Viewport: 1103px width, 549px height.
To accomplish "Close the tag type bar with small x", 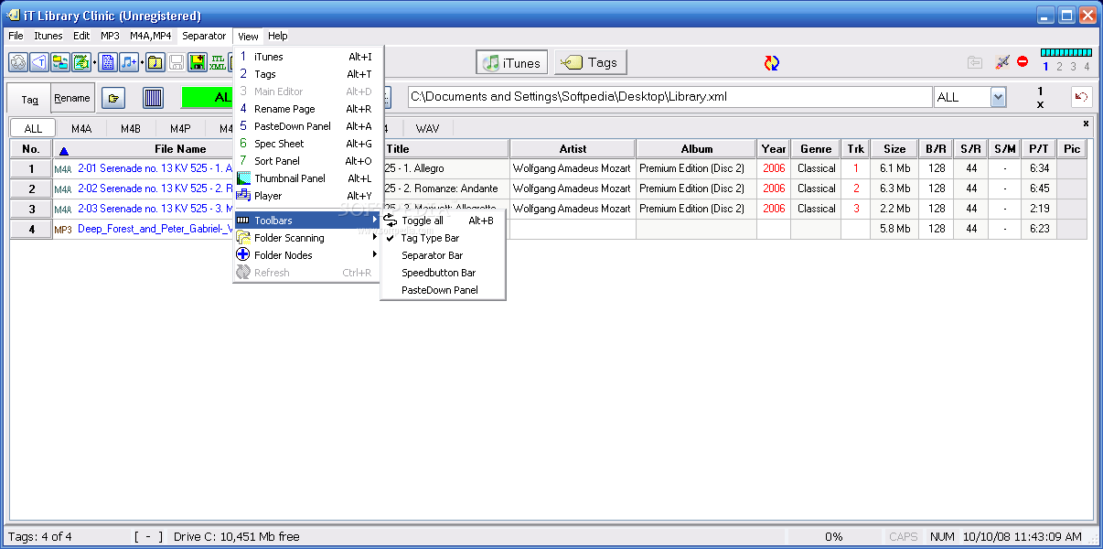I will [1086, 123].
